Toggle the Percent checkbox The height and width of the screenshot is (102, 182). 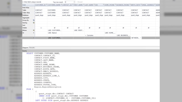pos(76,2)
